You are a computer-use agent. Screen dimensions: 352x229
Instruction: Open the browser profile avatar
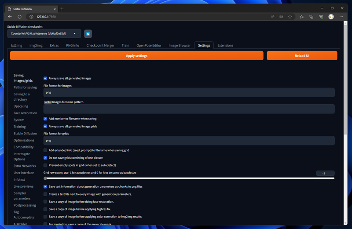point(331,17)
